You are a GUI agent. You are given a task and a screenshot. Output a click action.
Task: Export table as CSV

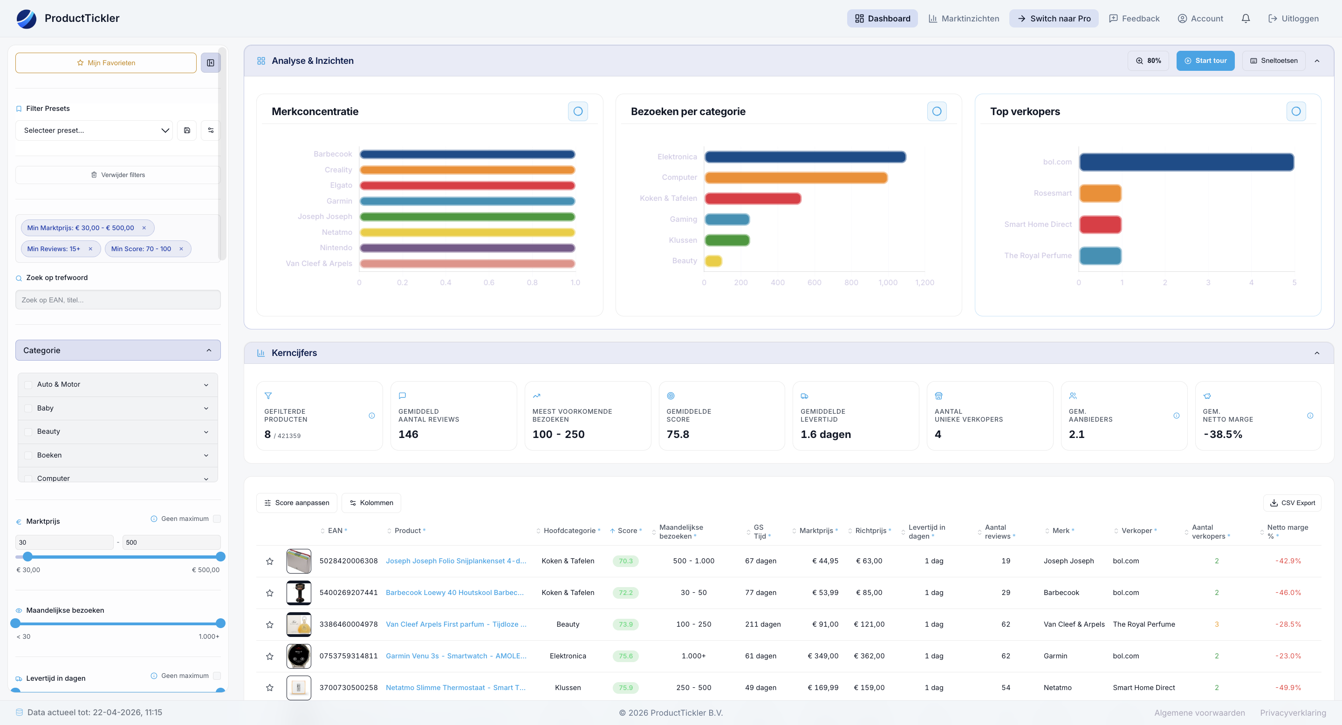1293,503
